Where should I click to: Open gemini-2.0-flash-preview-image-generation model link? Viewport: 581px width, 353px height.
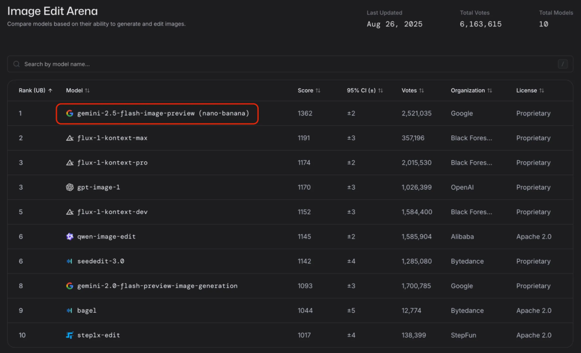point(157,286)
